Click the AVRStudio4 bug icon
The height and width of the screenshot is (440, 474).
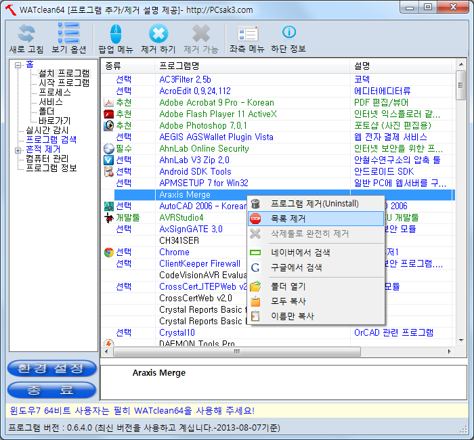pyautogui.click(x=108, y=217)
